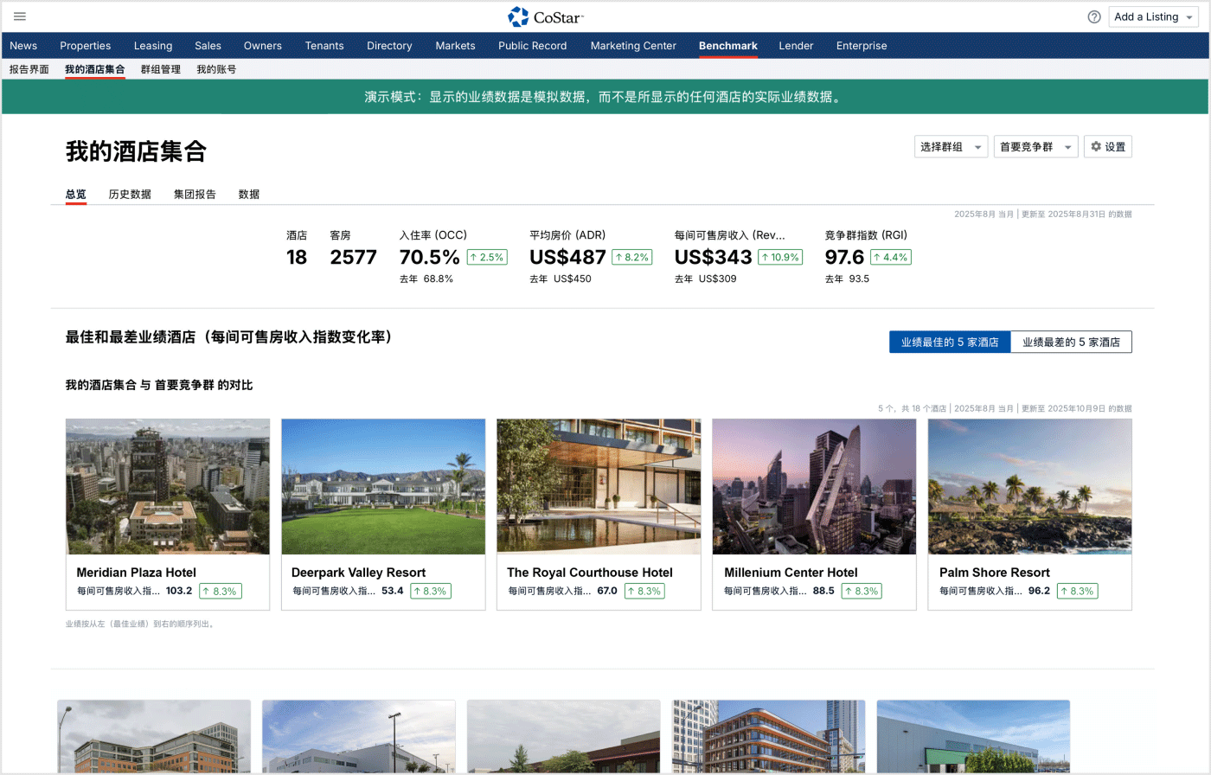This screenshot has width=1211, height=775.
Task: Go to the 群组管理 page link
Action: coord(160,69)
